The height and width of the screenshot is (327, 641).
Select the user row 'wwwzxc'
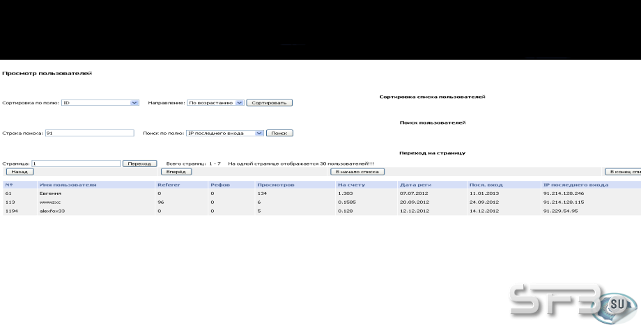click(x=322, y=202)
